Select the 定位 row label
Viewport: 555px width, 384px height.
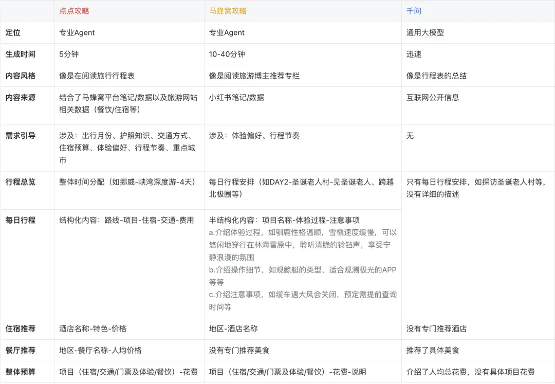pos(13,32)
